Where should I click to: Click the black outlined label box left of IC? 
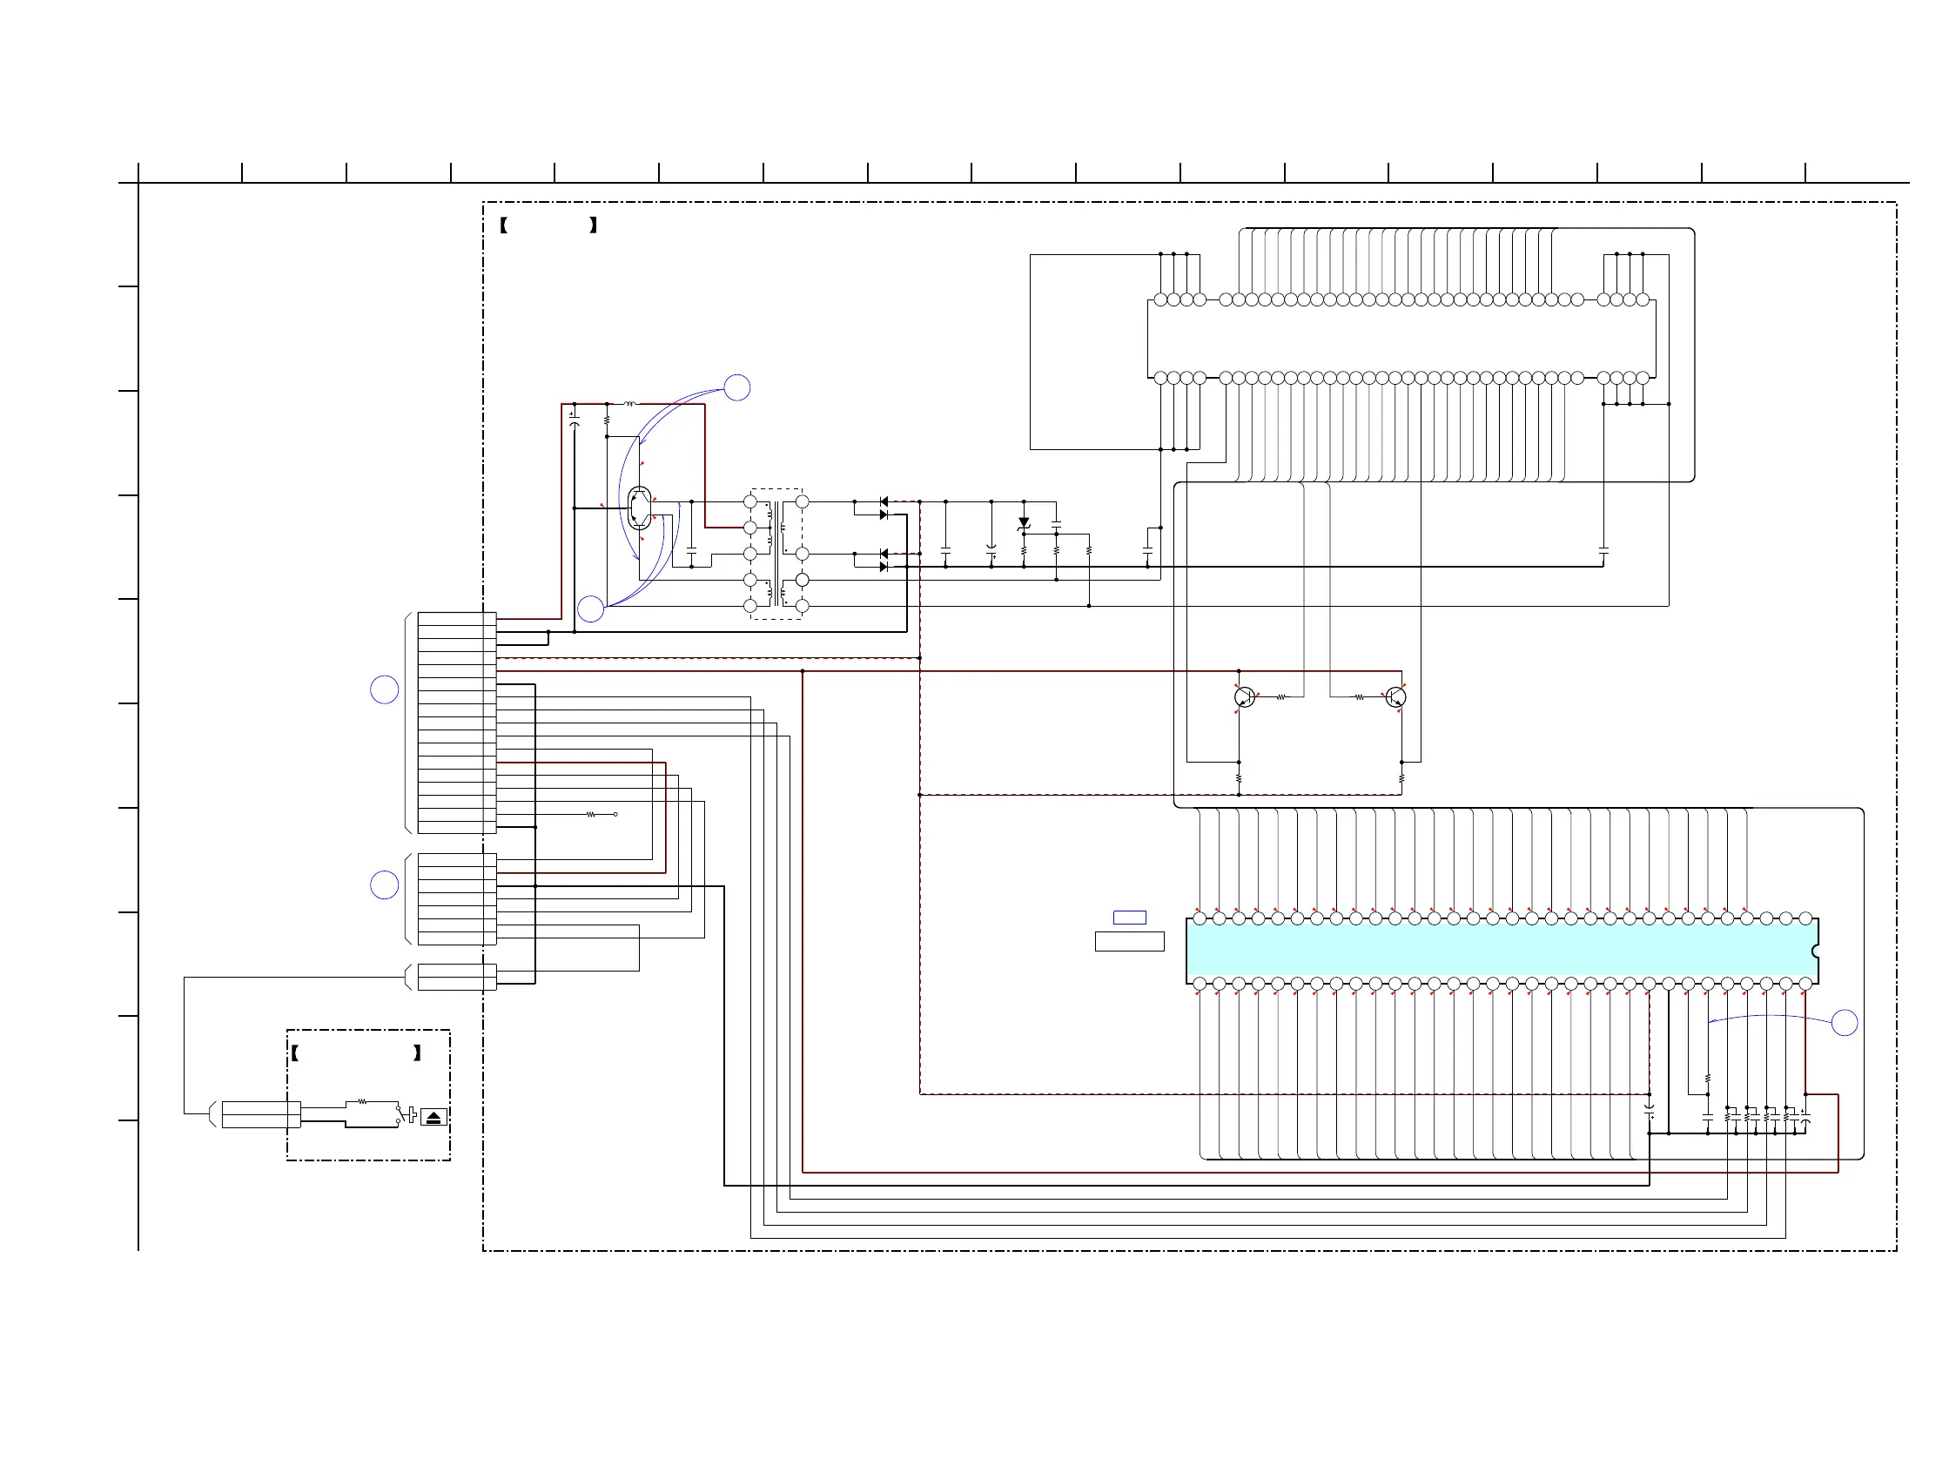coord(1130,942)
